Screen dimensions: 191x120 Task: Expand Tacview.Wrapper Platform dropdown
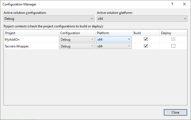point(113,46)
